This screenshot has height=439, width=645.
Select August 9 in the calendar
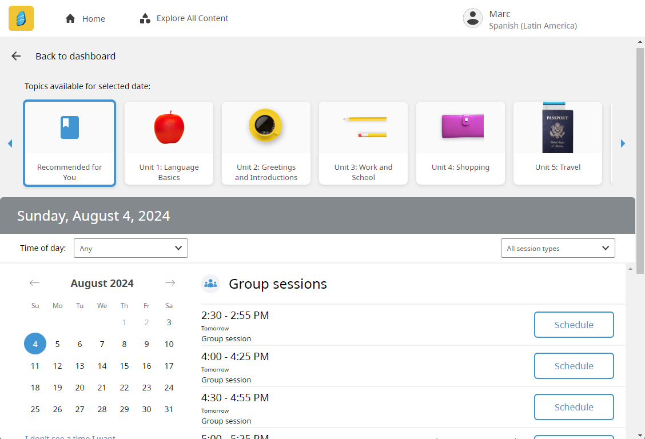click(x=146, y=344)
